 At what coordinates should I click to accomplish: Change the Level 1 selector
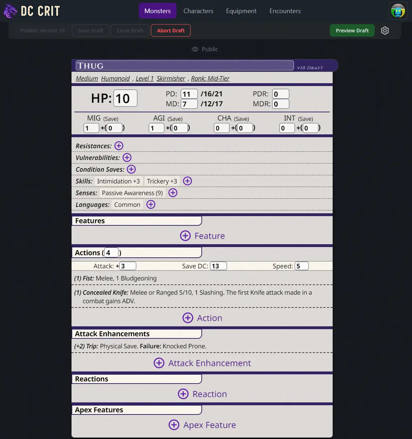pyautogui.click(x=144, y=78)
